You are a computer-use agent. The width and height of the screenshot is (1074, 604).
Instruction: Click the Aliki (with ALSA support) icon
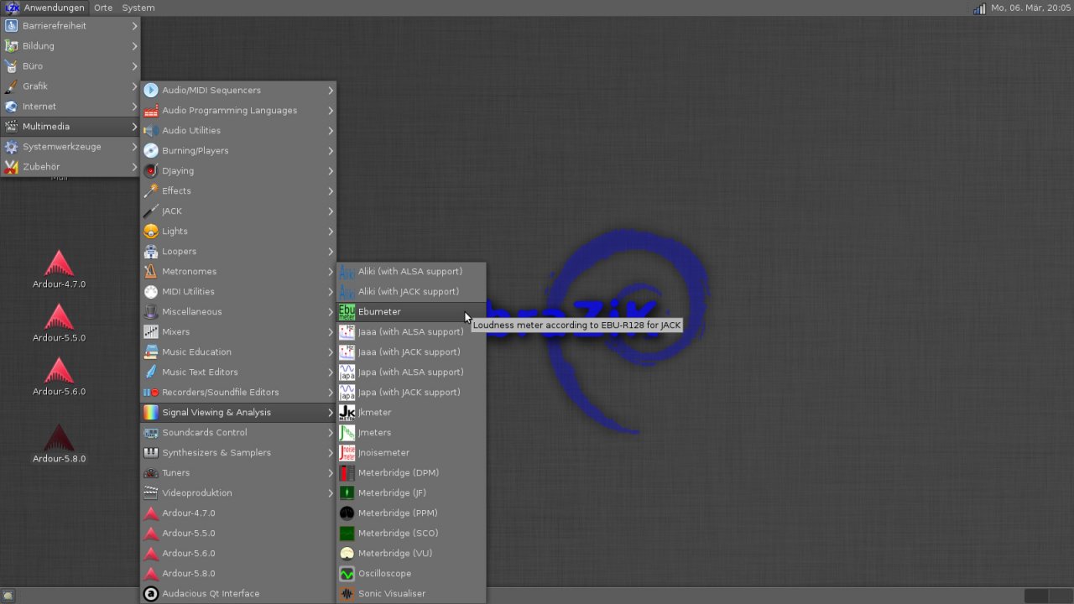point(347,272)
